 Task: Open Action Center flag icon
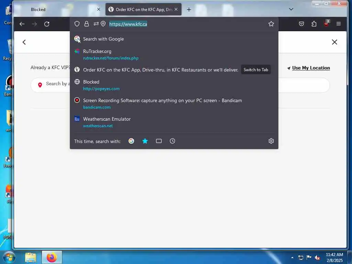[309, 257]
